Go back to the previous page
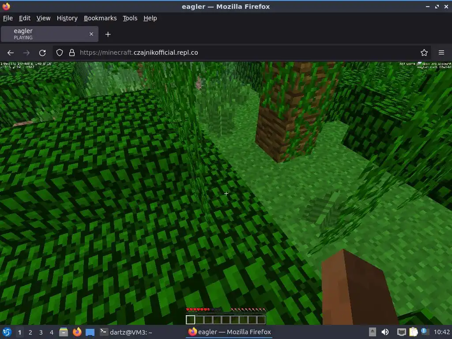452x339 pixels. tap(11, 53)
